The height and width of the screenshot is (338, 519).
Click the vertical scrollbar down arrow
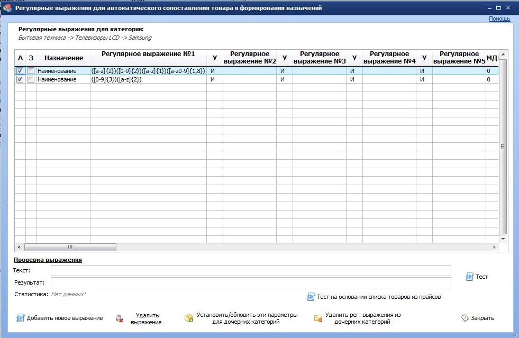[x=503, y=239]
